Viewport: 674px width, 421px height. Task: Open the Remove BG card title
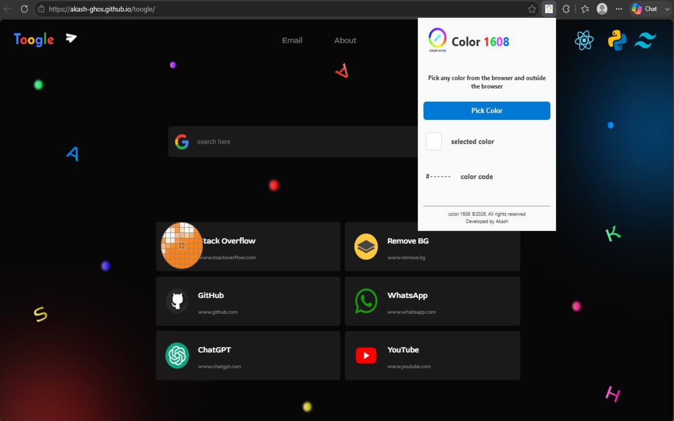coord(408,241)
